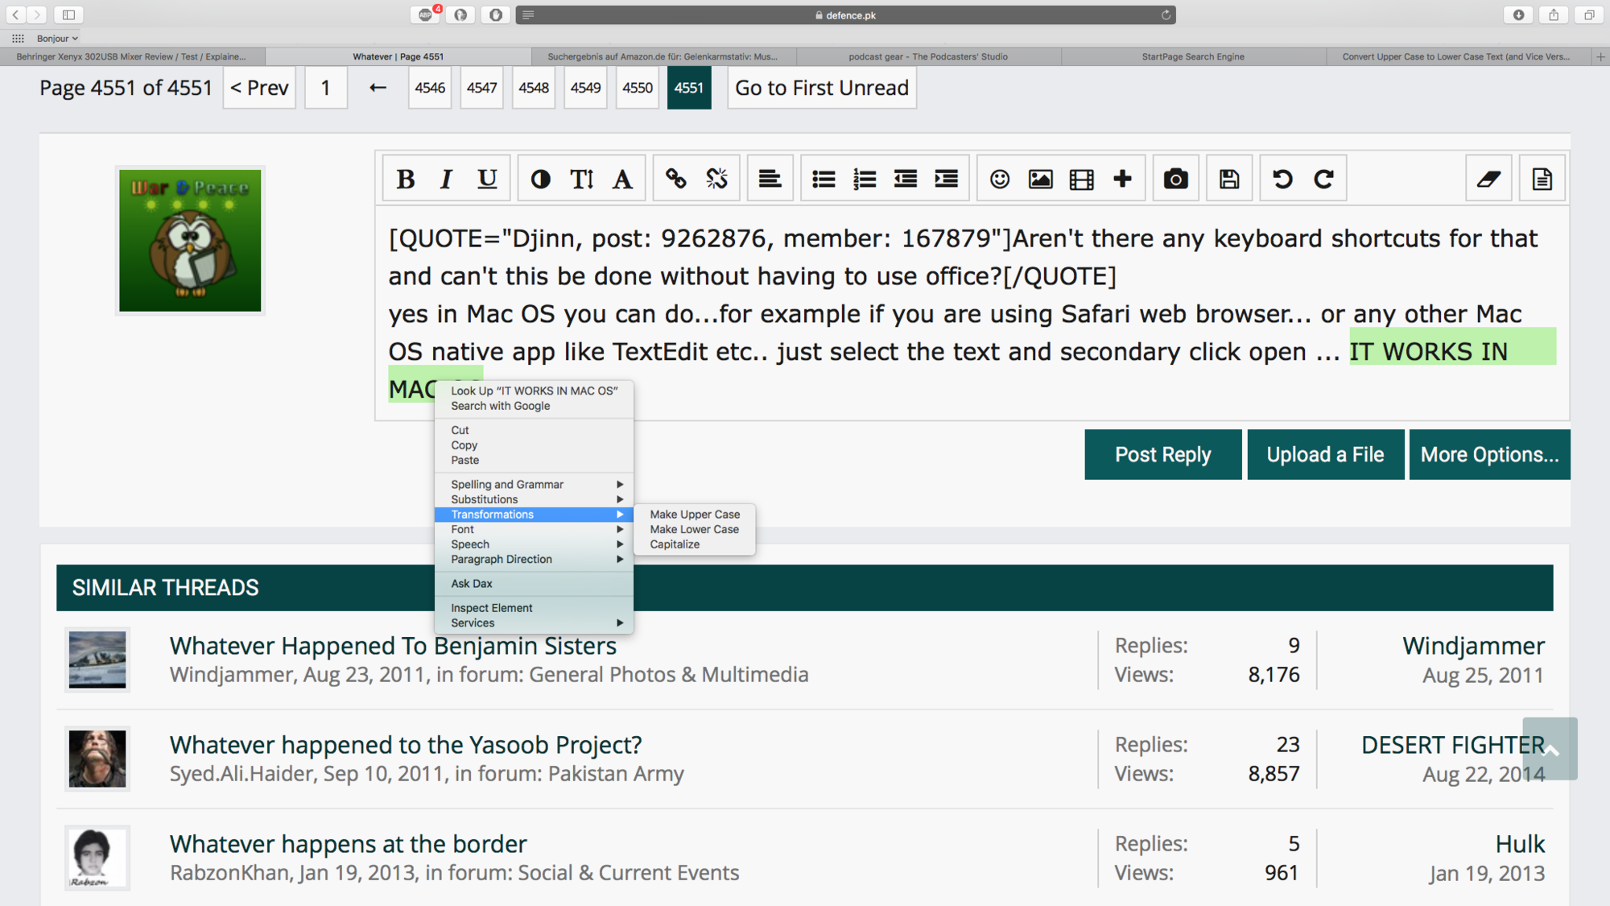Navigate to page 4550
The height and width of the screenshot is (906, 1610).
637,88
